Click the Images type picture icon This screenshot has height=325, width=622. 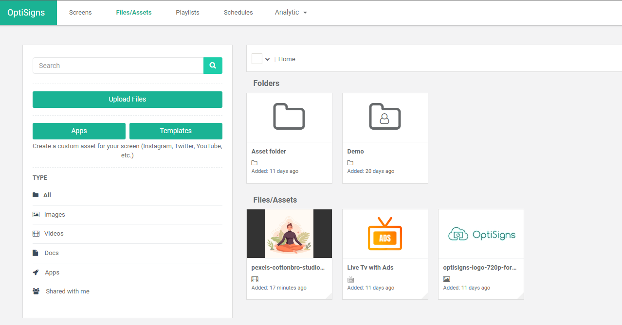click(36, 214)
